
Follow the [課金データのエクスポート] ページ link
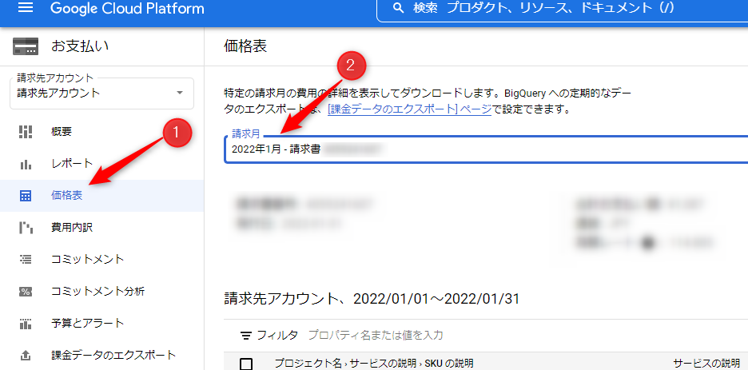click(x=409, y=109)
